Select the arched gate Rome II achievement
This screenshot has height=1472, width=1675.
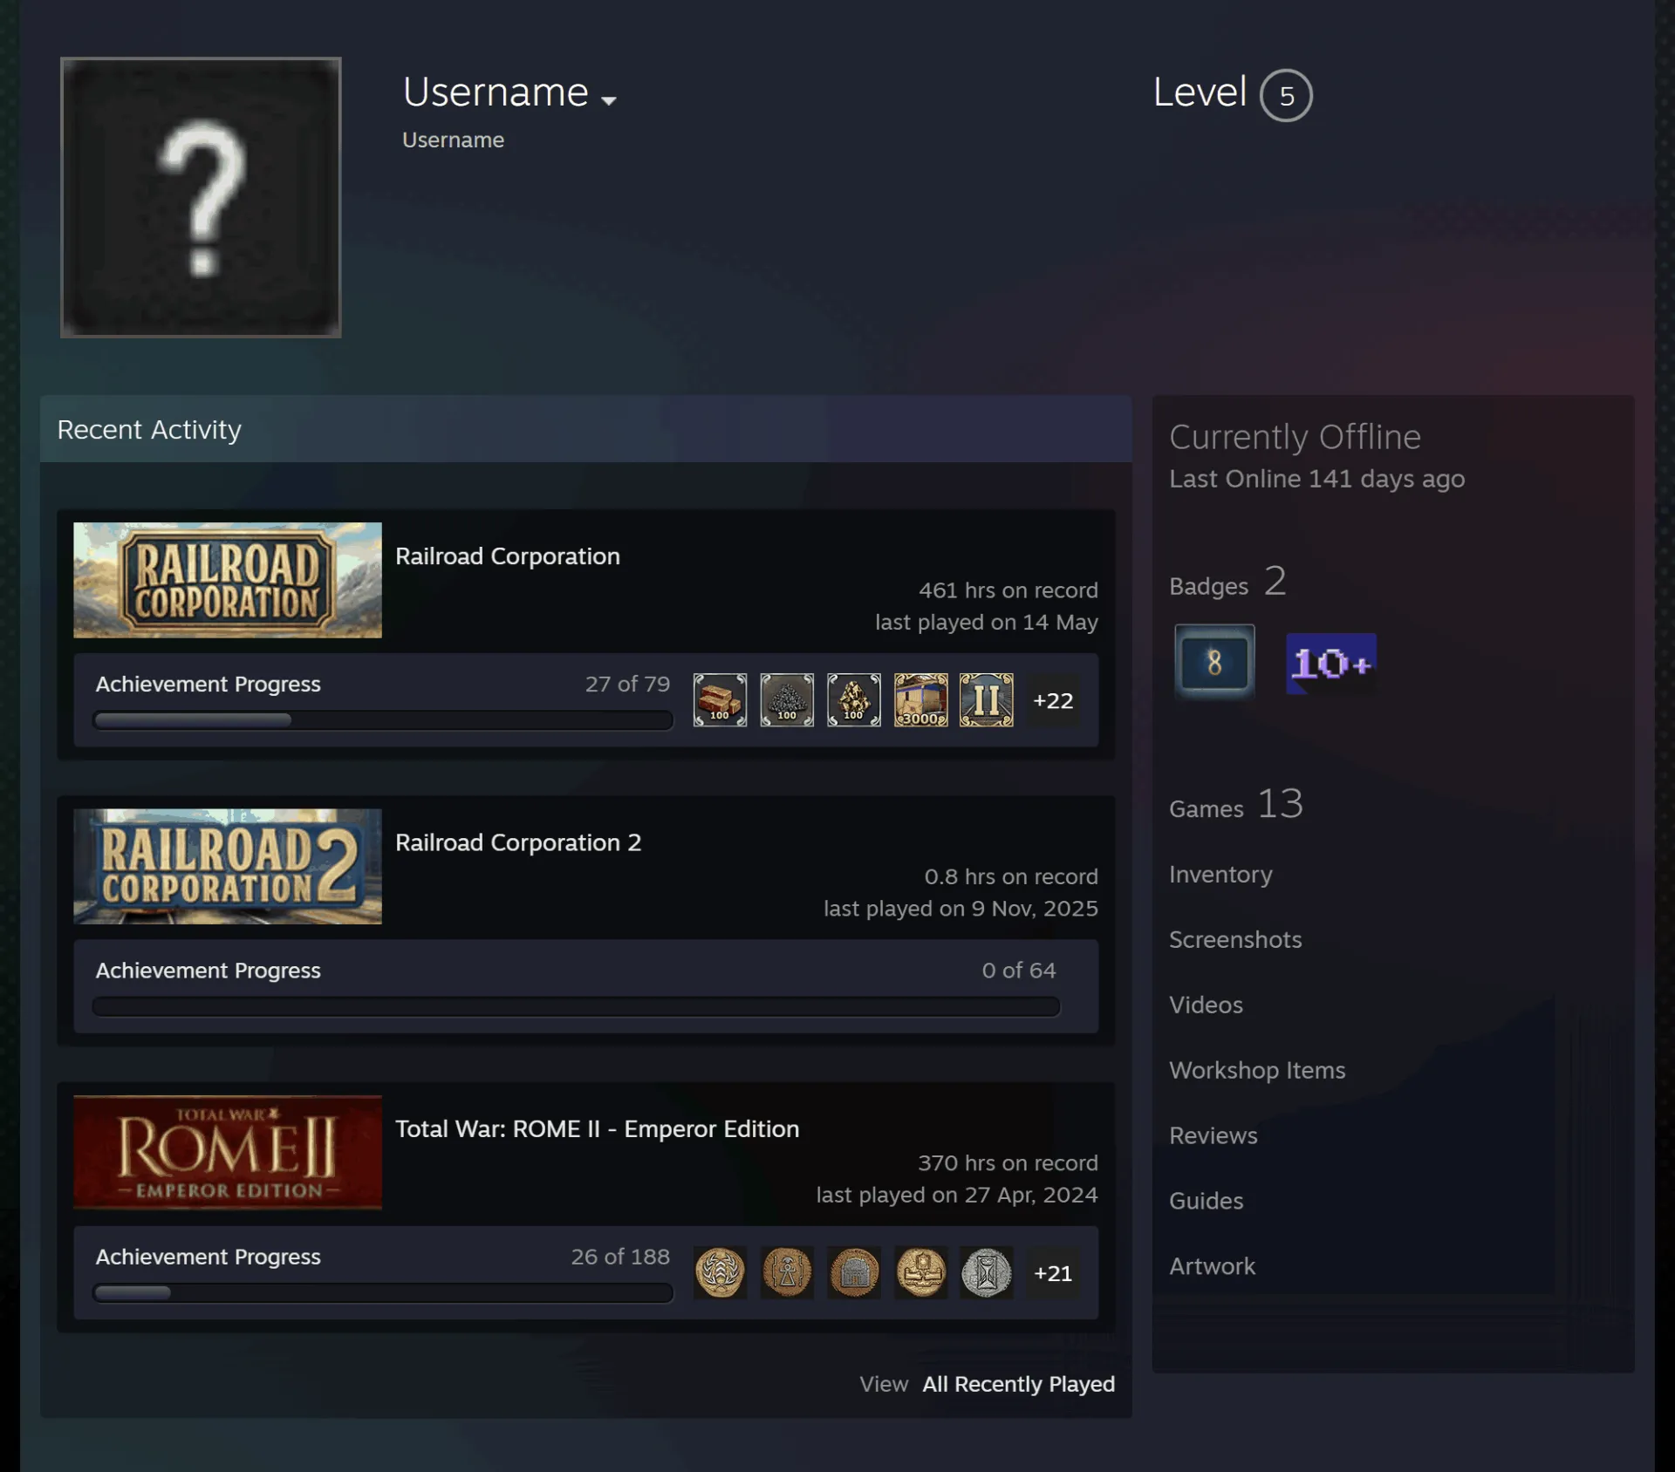[x=854, y=1273]
